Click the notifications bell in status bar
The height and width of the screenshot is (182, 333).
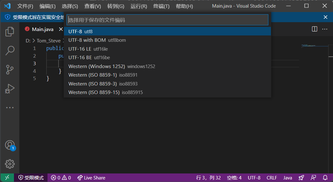pyautogui.click(x=325, y=178)
